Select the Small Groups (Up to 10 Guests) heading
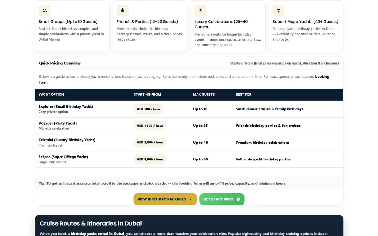This screenshot has width=378, height=236. click(68, 22)
